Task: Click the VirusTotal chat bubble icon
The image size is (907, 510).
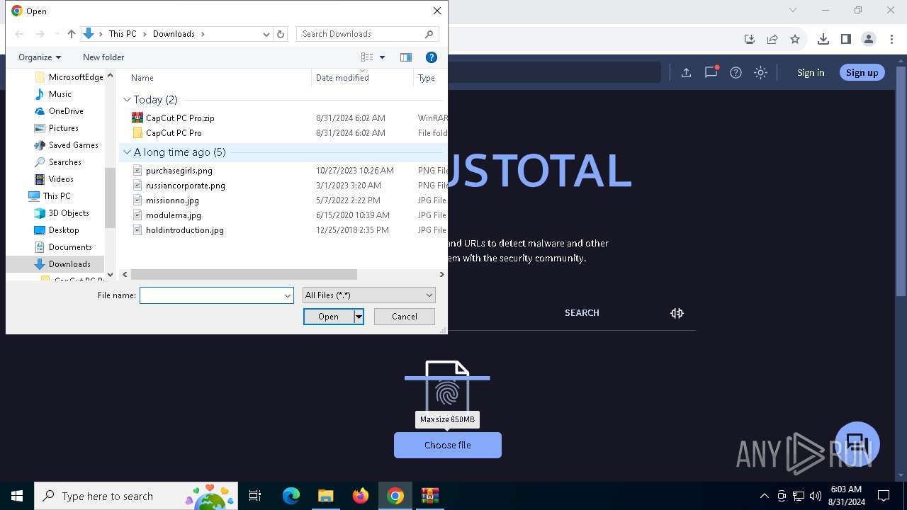Action: 857,444
